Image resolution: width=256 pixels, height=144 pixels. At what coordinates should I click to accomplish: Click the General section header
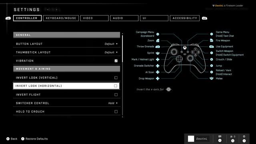tap(67, 35)
